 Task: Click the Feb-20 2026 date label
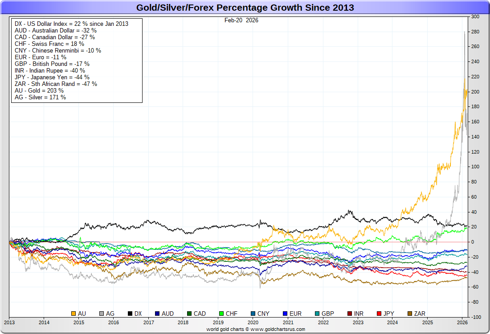241,20
